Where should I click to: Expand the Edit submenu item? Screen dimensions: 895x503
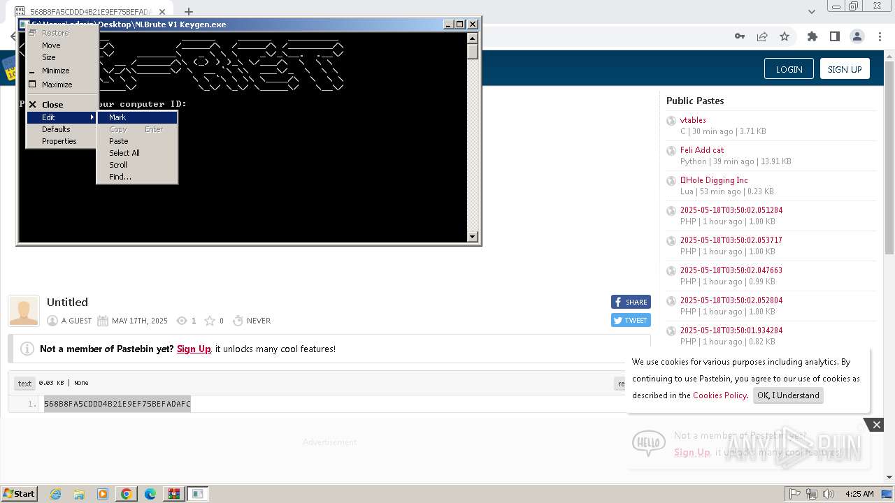pyautogui.click(x=62, y=117)
